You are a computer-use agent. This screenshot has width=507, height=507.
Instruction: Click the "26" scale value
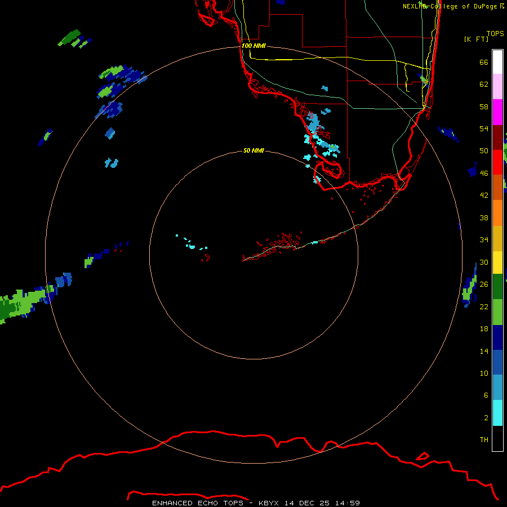point(484,284)
